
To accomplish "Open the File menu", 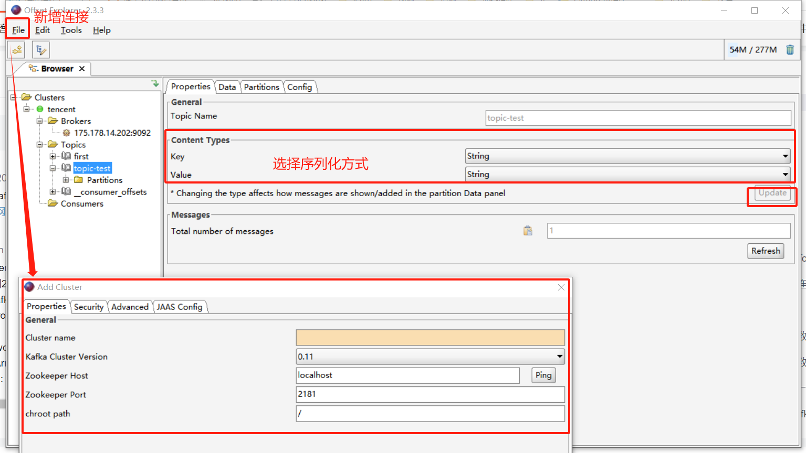I will [18, 30].
